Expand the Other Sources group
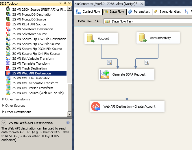The height and width of the screenshot is (150, 192). (3, 106)
